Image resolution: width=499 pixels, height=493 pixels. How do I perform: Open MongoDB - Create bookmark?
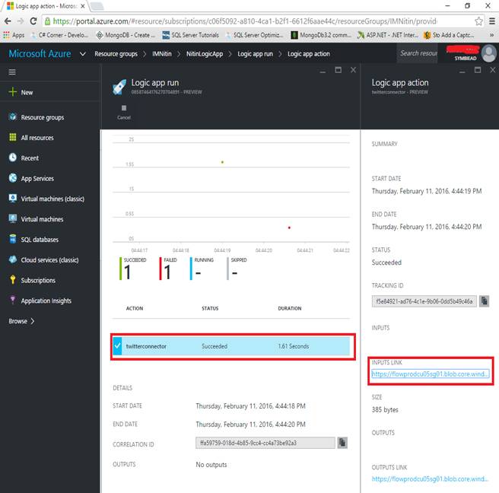pos(126,35)
